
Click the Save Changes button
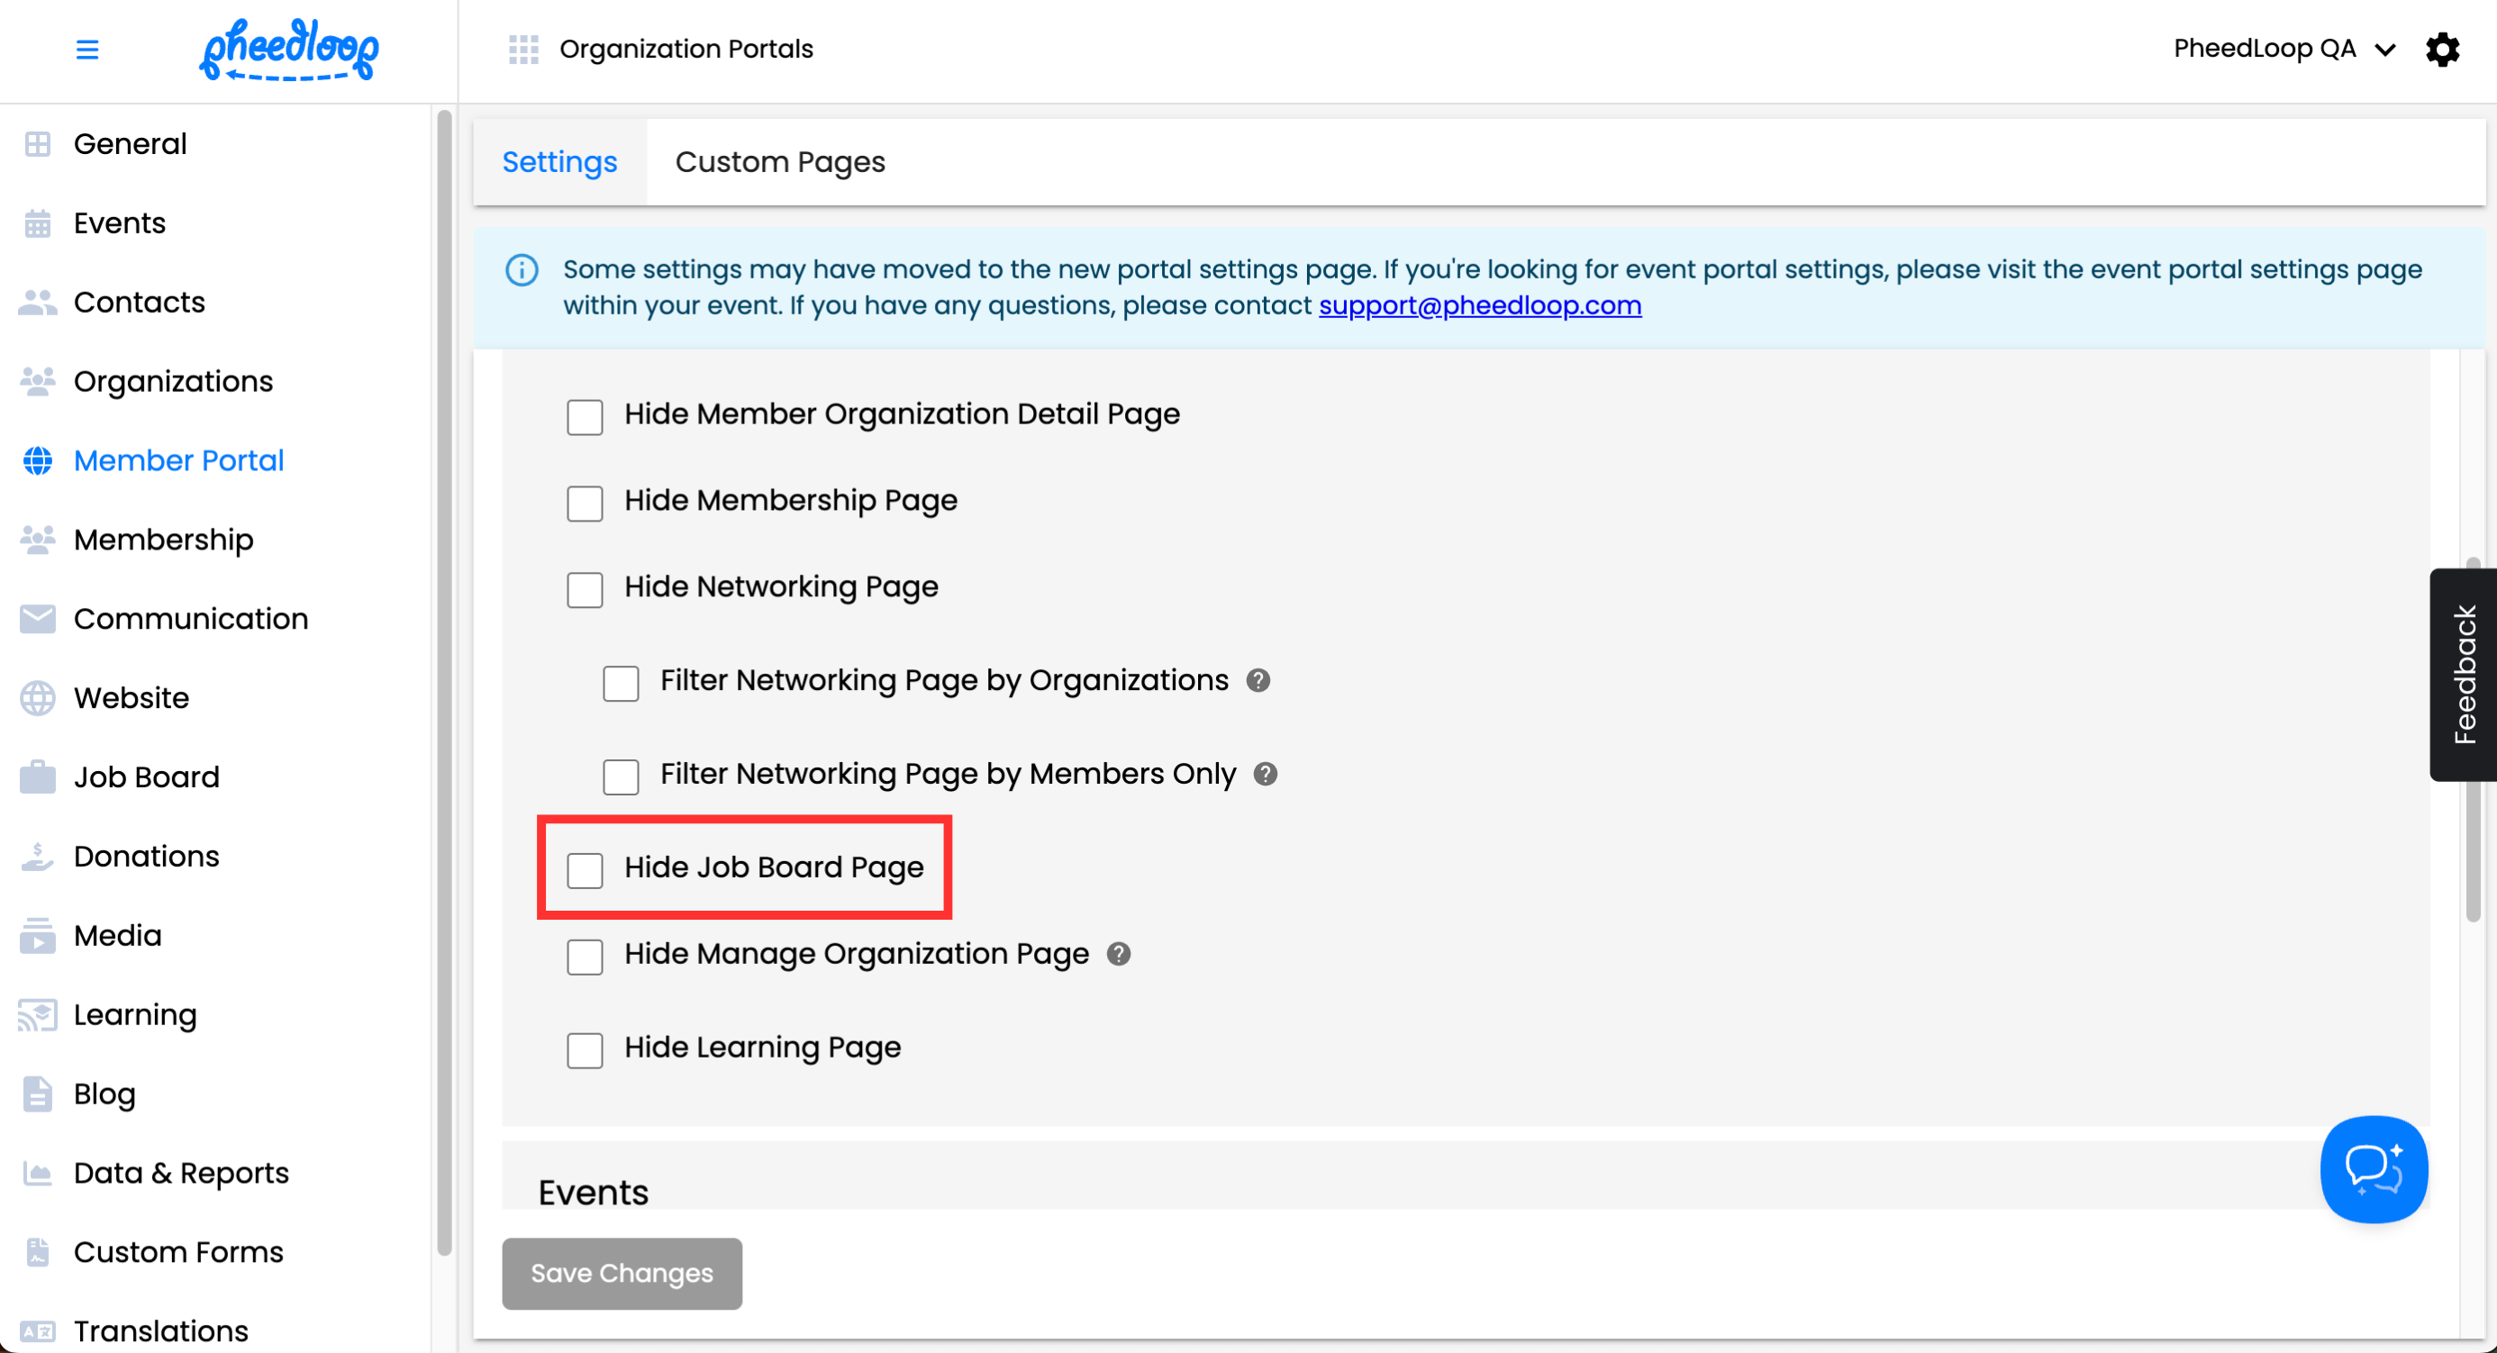[622, 1273]
